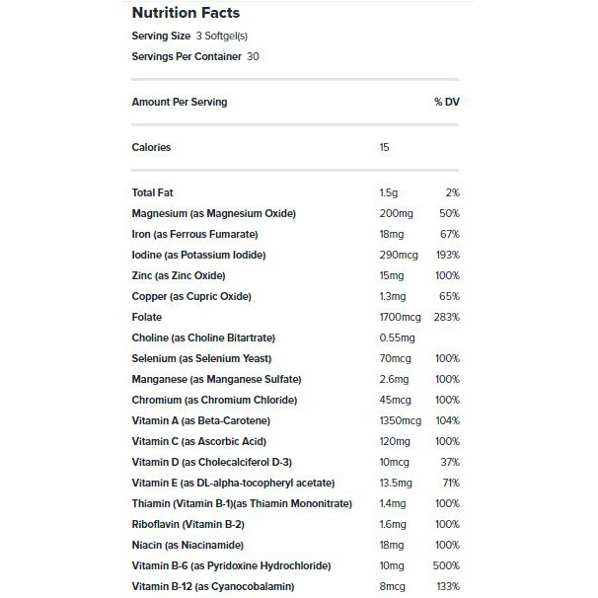
Task: Click the Nutrition Facts heading
Action: point(186,13)
